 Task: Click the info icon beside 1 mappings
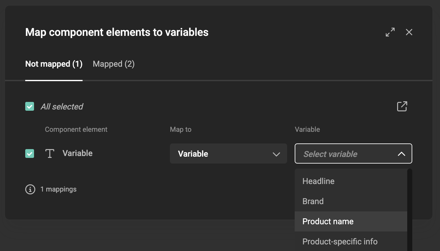30,189
